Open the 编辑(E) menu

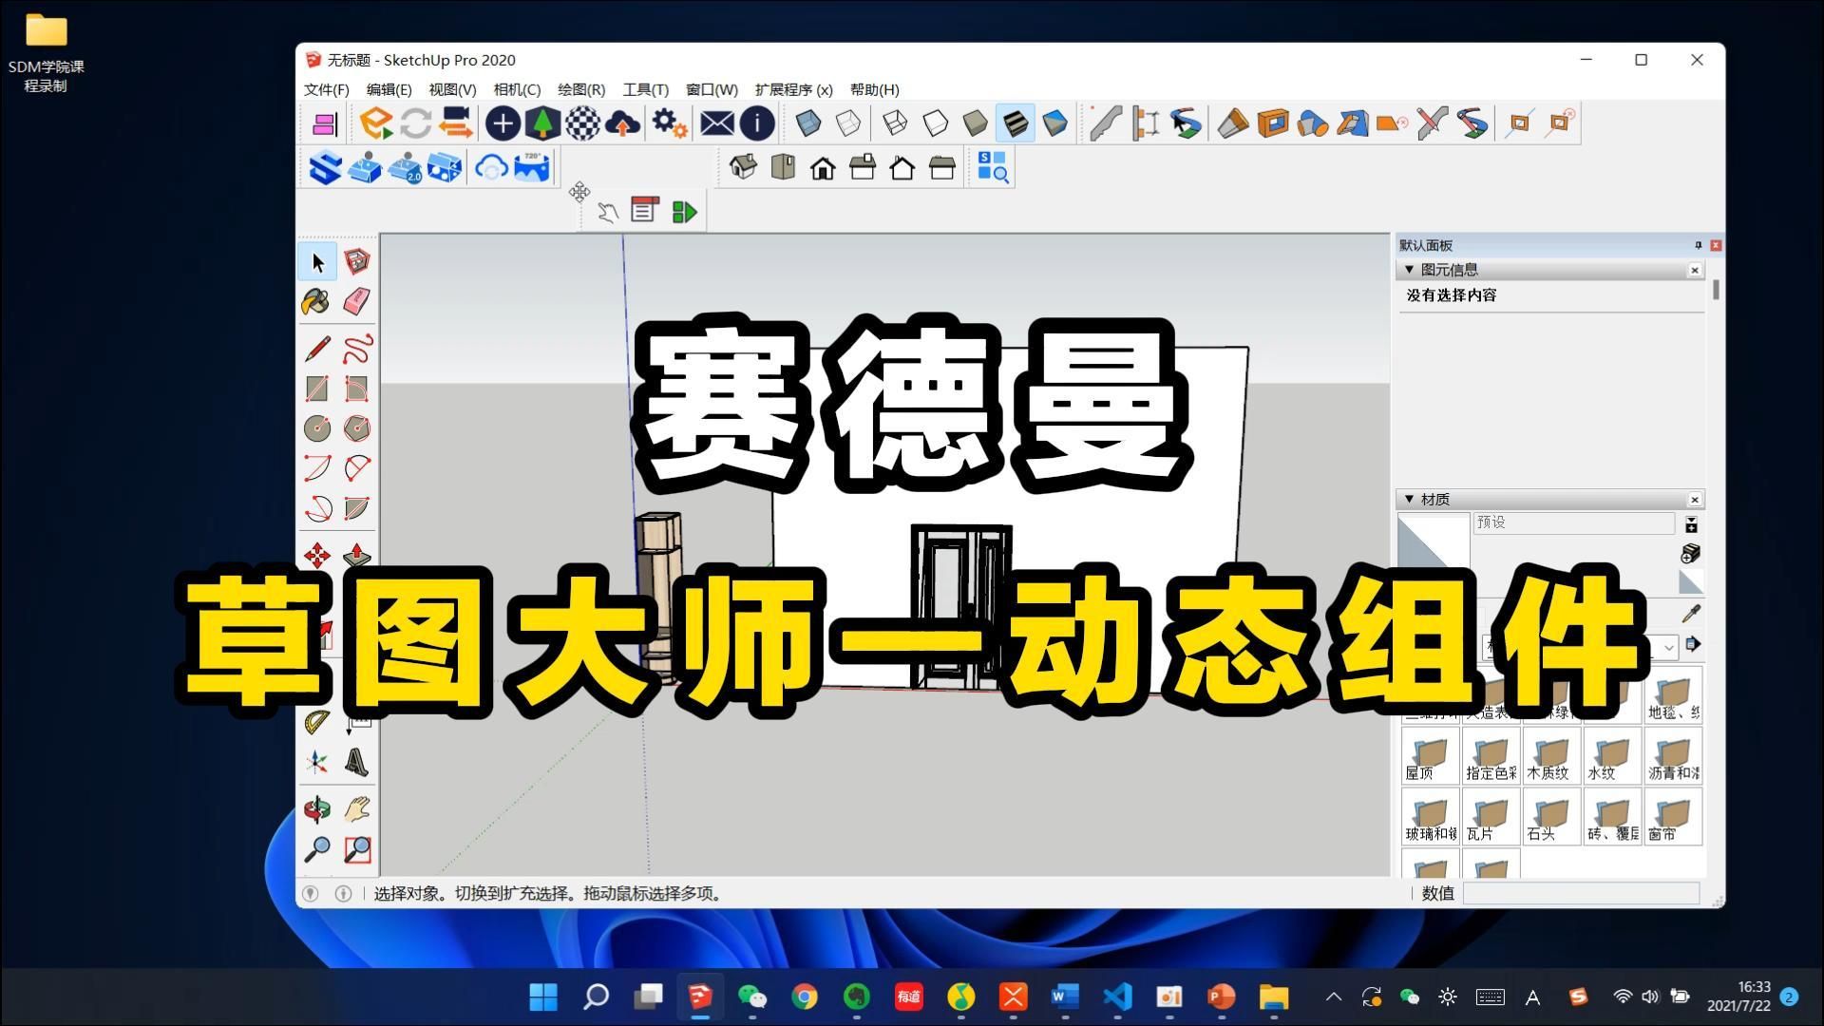point(389,89)
